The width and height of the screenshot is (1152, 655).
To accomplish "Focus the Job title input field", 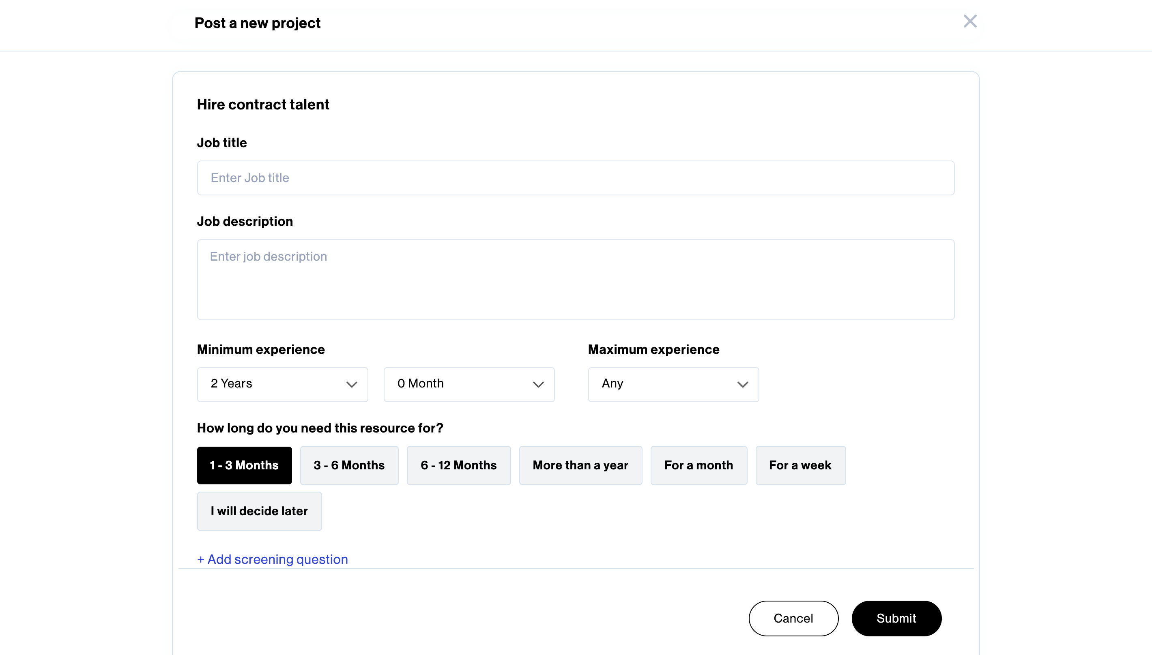I will [575, 178].
